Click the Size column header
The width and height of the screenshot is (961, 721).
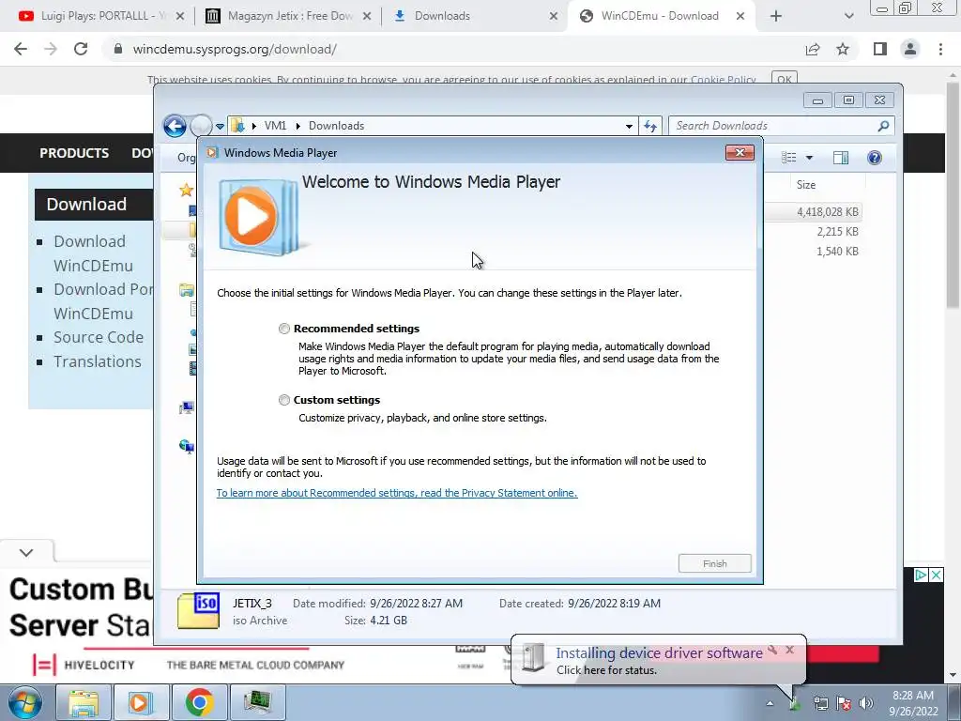pos(806,185)
